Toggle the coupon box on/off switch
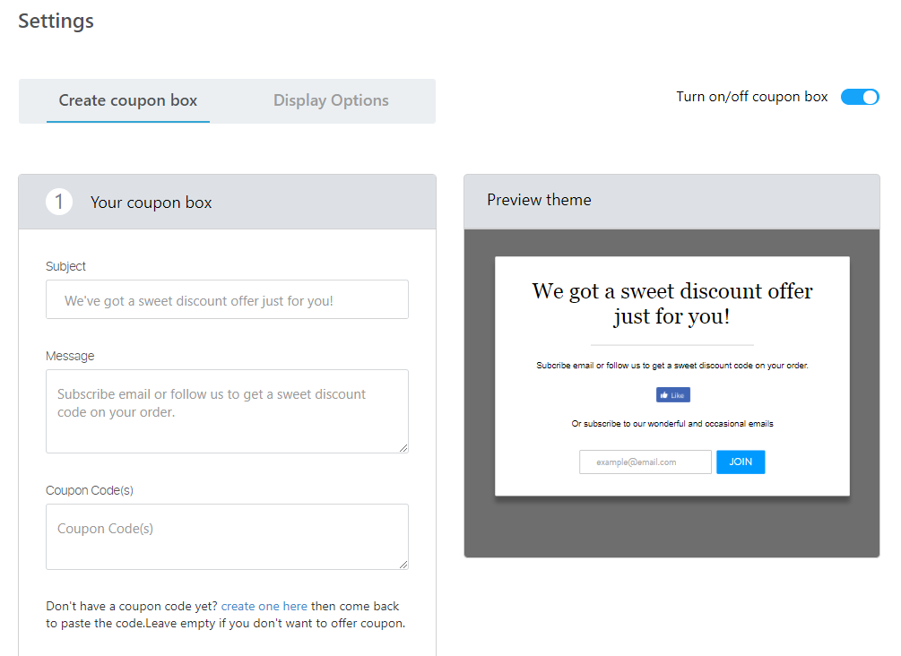This screenshot has height=656, width=901. [860, 97]
